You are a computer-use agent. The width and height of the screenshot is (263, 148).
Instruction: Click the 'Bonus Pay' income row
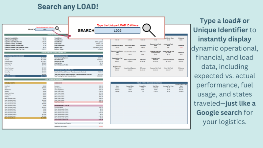25,72
